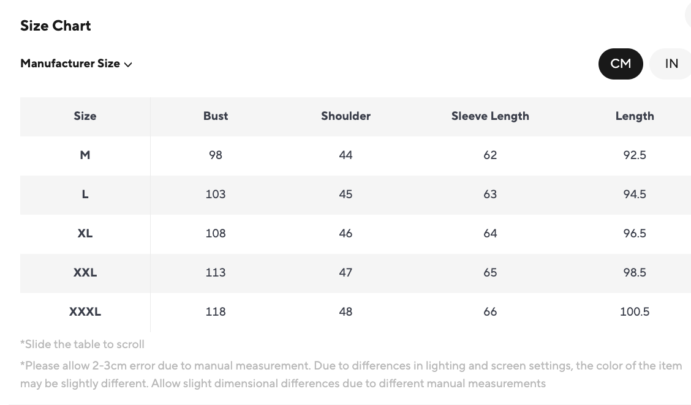Click length value 100.5 for XXXL
Screen dimensions: 691x405
635,312
